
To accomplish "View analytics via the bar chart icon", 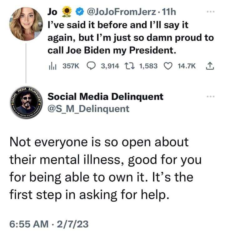I will pos(51,66).
